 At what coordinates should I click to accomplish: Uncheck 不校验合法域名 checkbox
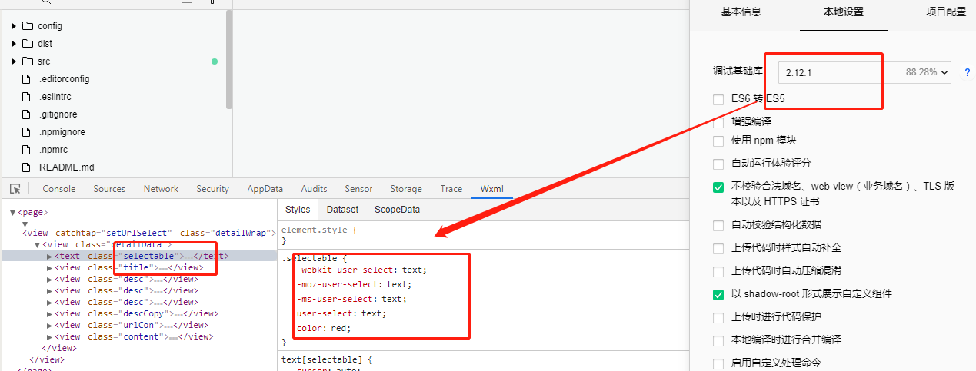718,187
